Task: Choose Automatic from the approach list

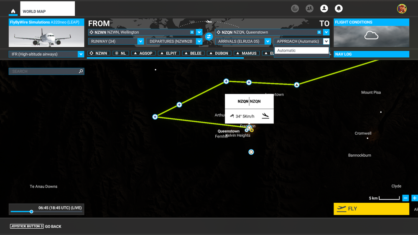Action: (301, 51)
